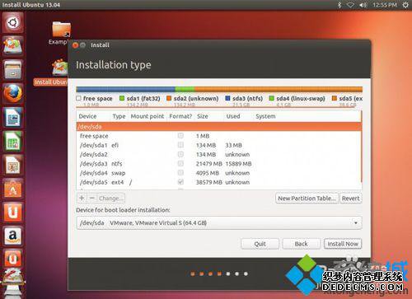Click the sda3 (ntfs) legend swatch
412x299 pixels.
pos(227,98)
